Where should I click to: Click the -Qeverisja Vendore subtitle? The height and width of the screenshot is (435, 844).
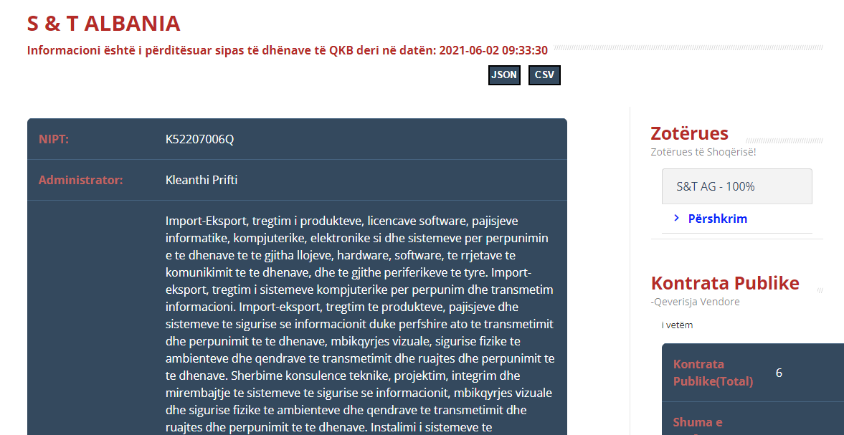pyautogui.click(x=696, y=302)
